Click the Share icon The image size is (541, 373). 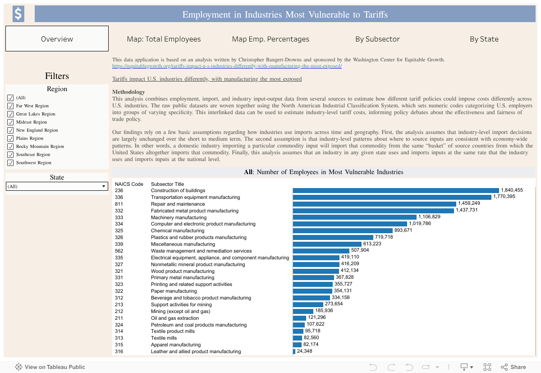504,367
